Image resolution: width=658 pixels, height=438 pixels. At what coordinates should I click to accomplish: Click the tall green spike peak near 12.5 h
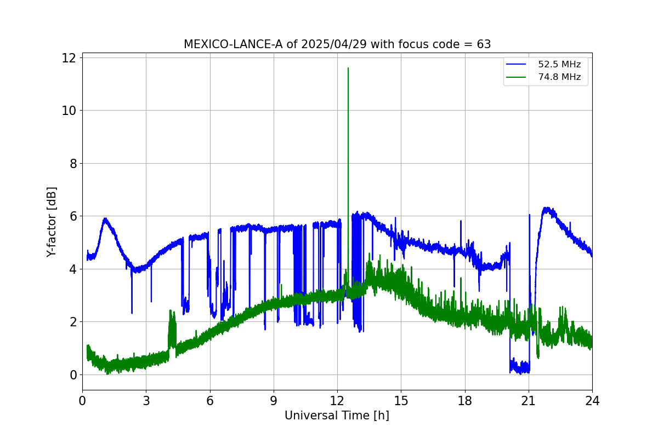[x=348, y=68]
